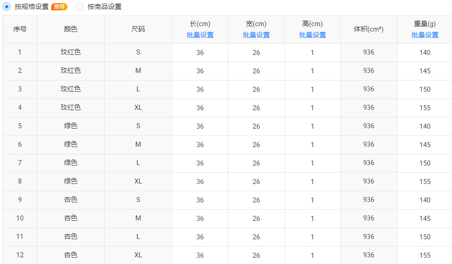Click the length field in row 1

pos(200,53)
